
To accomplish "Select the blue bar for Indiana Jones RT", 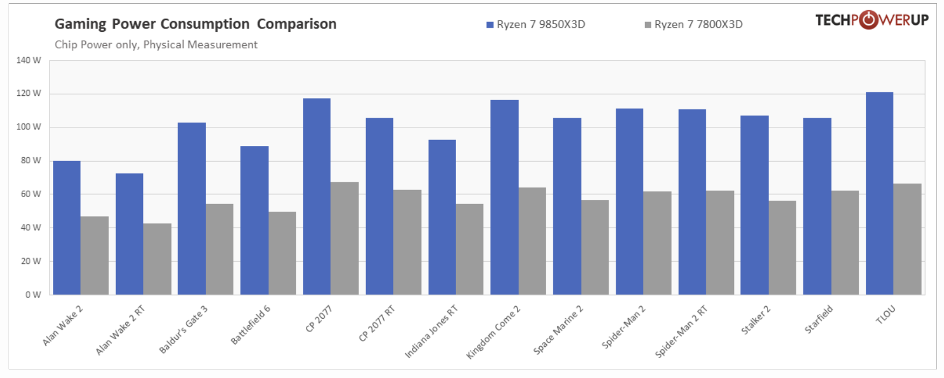I will click(x=442, y=218).
